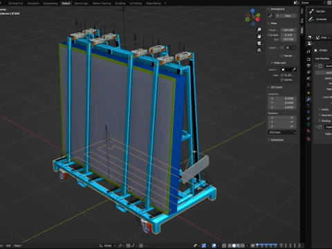The image size is (332, 249).
Task: Click the zoom magnifier viewport icon
Action: pyautogui.click(x=259, y=30)
